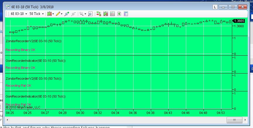Viewport: 253px width, 128px height.
Task: Click the 04:53 time axis label
Action: (220, 113)
